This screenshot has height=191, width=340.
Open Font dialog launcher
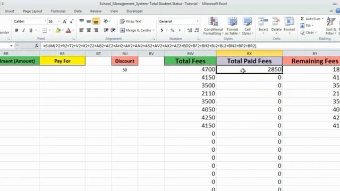73,39
